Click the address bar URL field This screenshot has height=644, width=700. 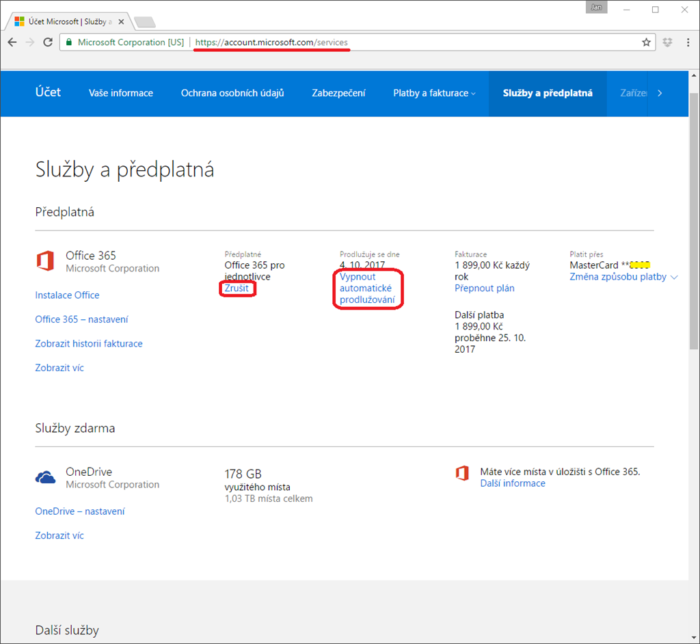tap(357, 42)
